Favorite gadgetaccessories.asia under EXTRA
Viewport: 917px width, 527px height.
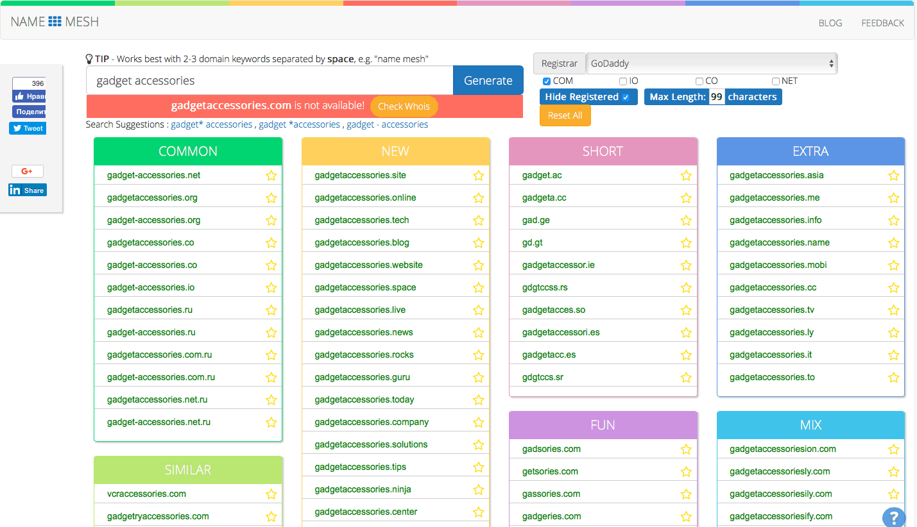[893, 174]
